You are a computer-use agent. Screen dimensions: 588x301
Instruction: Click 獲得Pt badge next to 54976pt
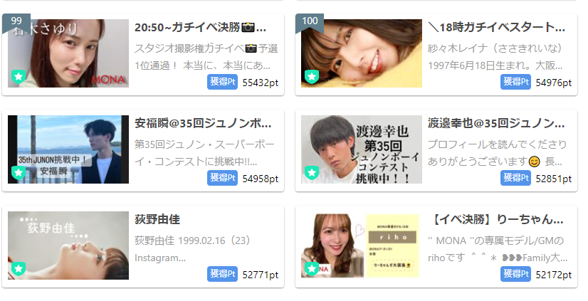click(x=515, y=82)
